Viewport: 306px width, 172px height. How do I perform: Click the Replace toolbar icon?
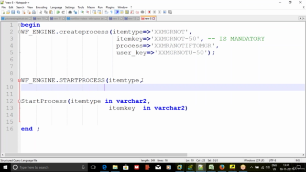pos(75,12)
